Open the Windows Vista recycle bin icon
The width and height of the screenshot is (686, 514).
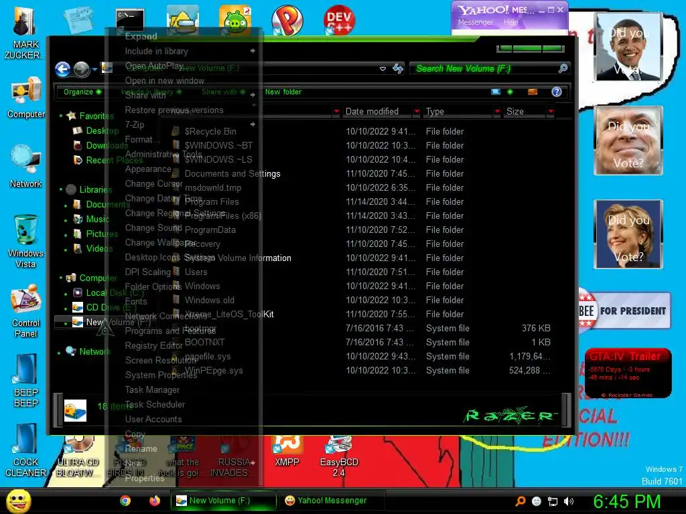tap(26, 241)
